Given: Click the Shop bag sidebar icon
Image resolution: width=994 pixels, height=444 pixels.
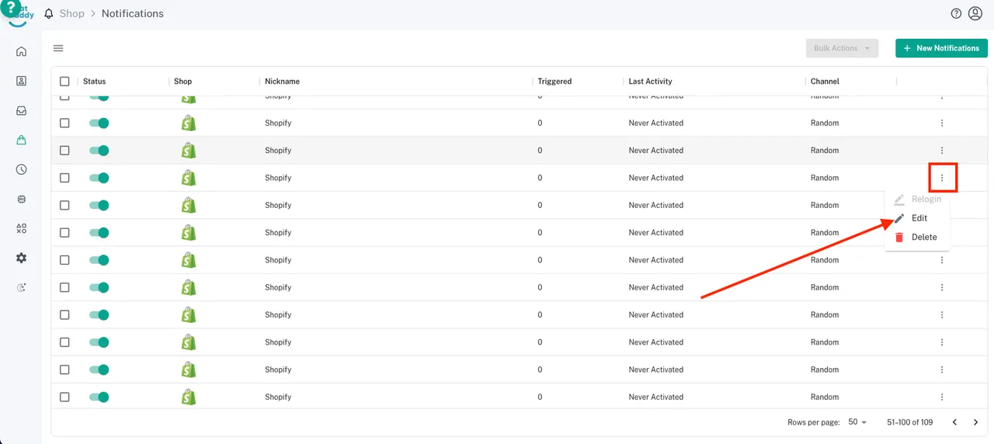Looking at the screenshot, I should 21,140.
